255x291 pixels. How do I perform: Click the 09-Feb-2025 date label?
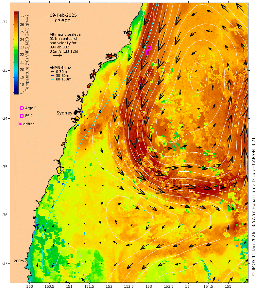click(x=63, y=15)
